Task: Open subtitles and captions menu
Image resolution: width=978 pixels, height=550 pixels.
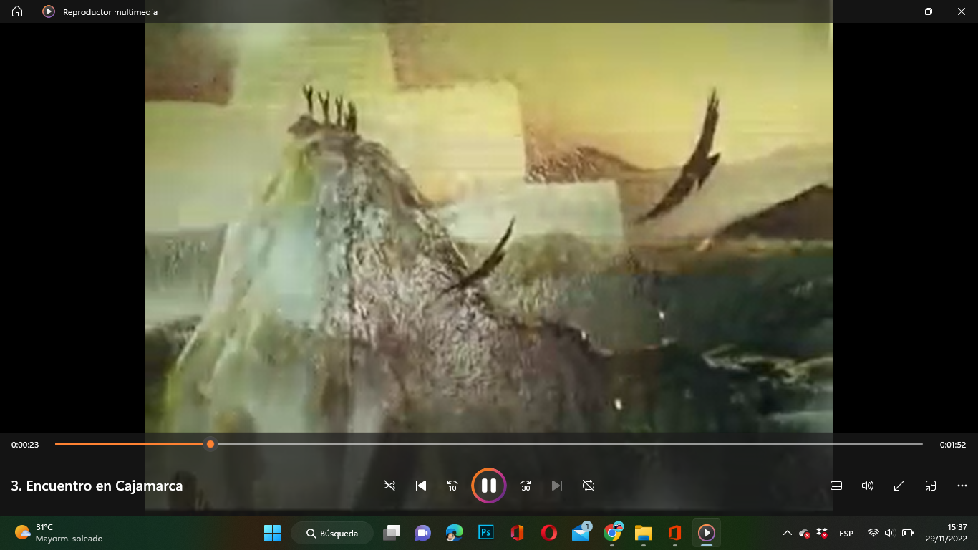Action: coord(836,486)
